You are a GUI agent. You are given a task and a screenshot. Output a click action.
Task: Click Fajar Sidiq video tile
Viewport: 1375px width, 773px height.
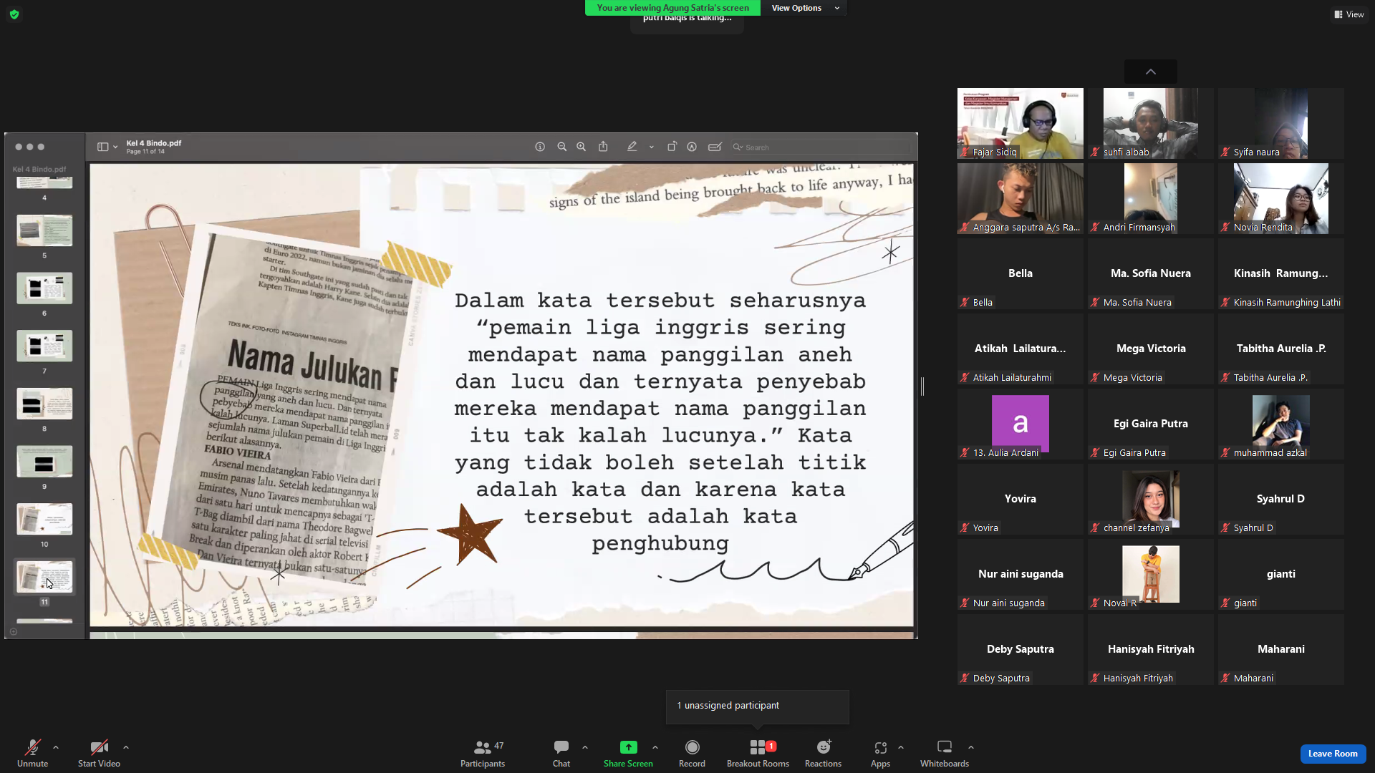[x=1021, y=123]
